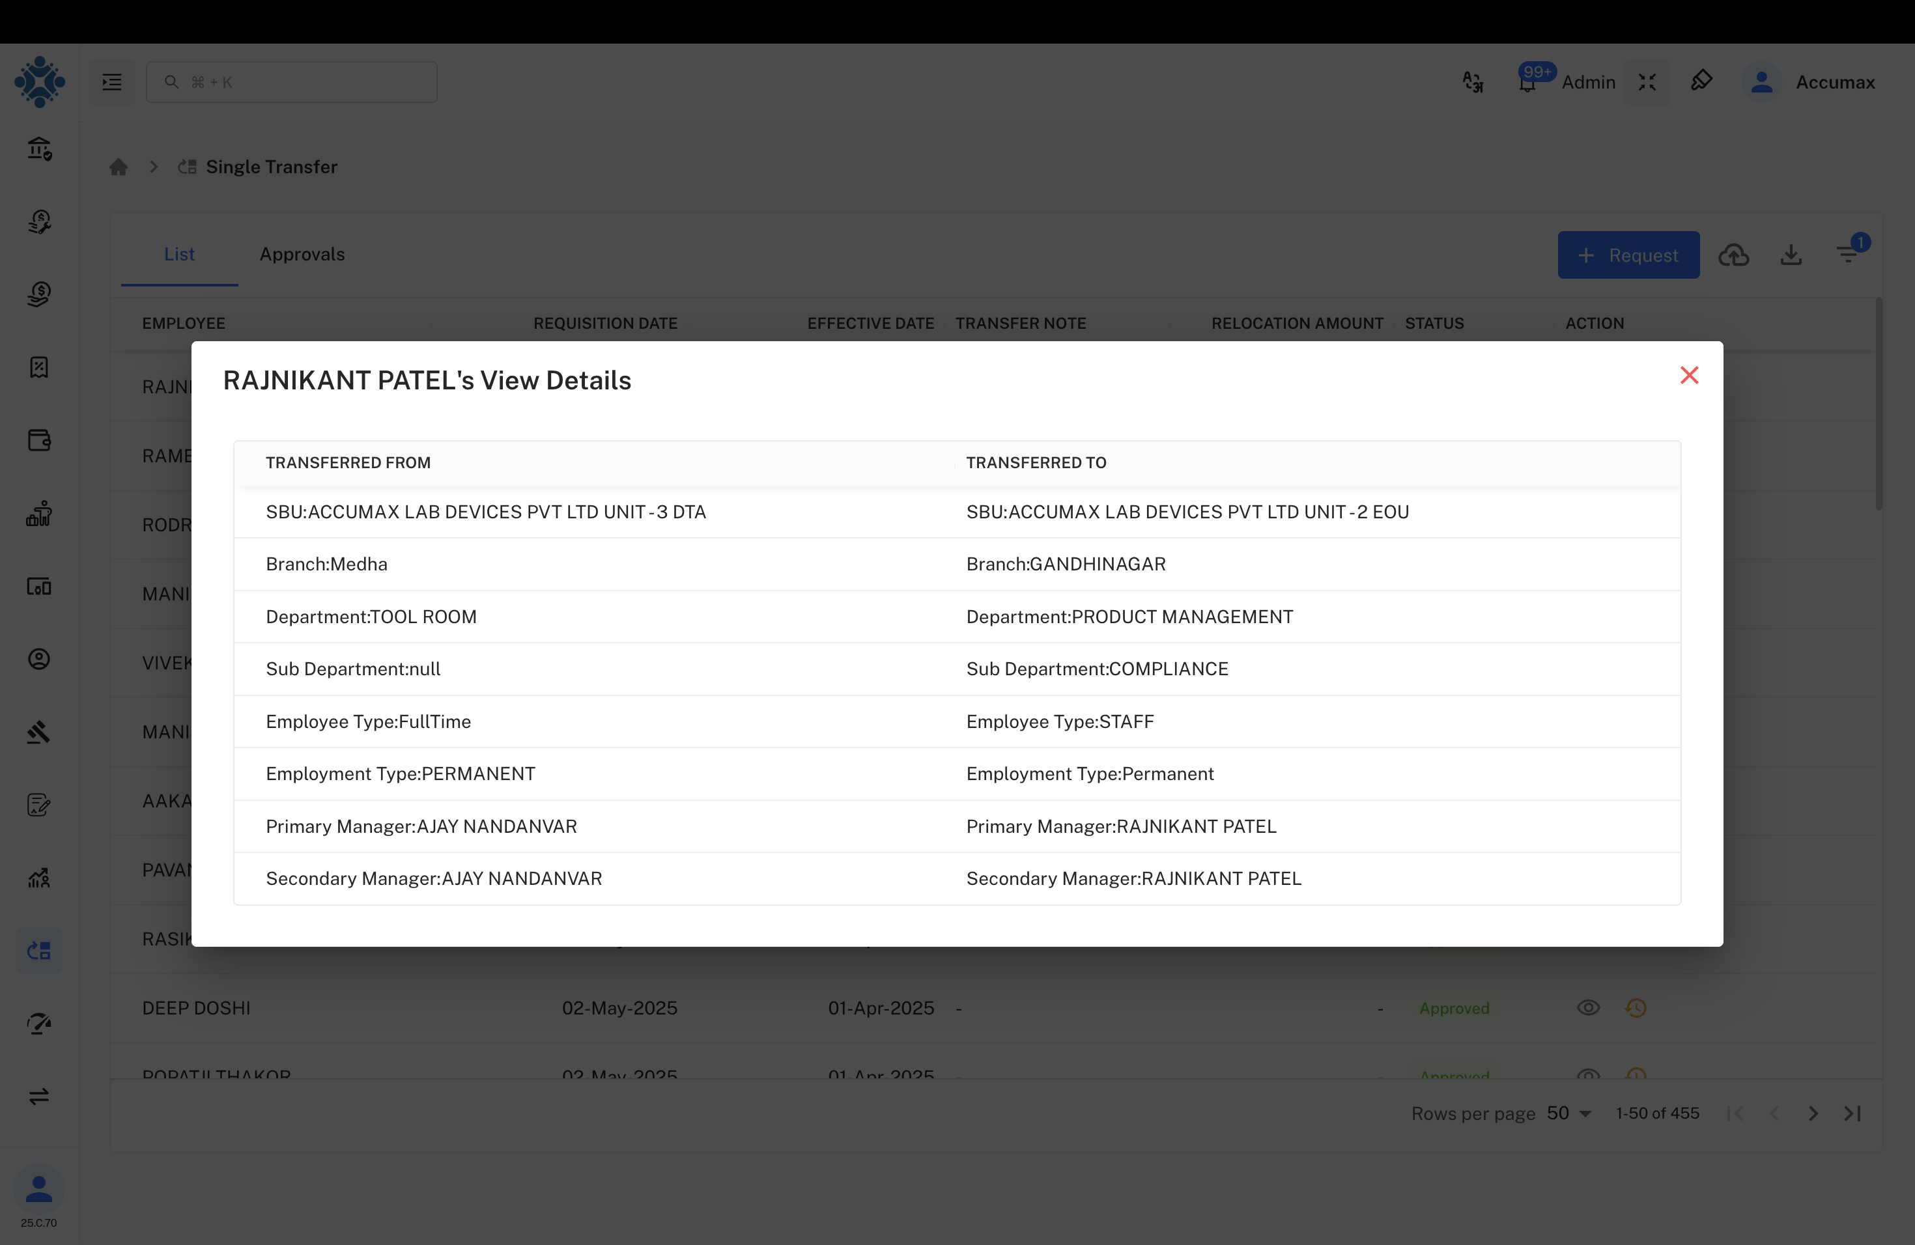The width and height of the screenshot is (1915, 1245).
Task: Click the home icon in the breadcrumb
Action: [x=119, y=167]
